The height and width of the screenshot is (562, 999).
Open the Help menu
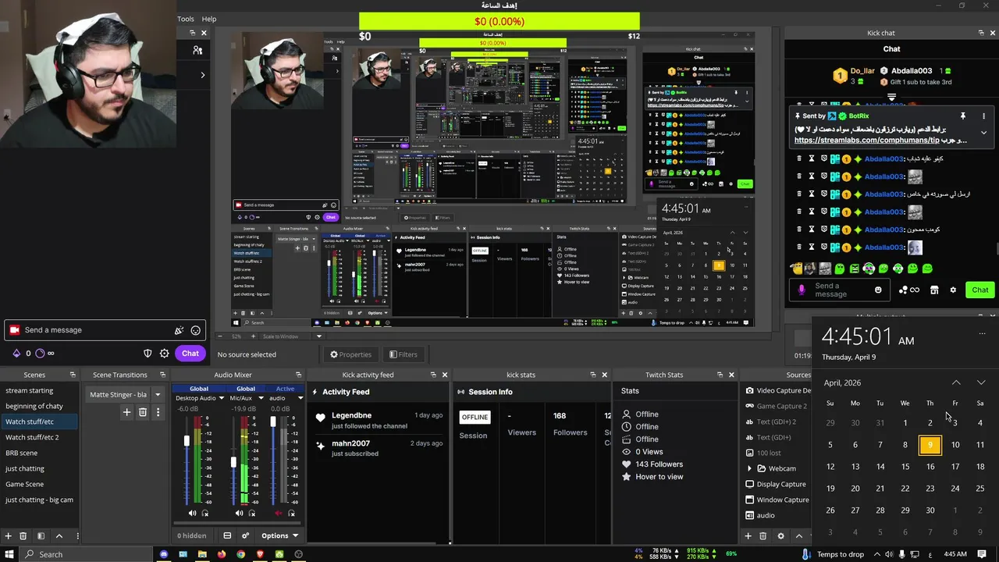pyautogui.click(x=209, y=19)
